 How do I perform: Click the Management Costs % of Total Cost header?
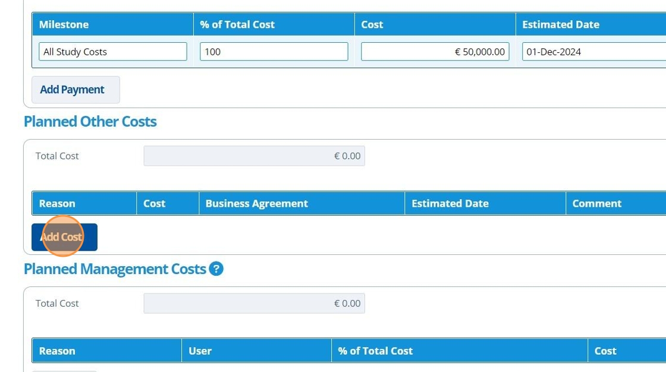375,351
